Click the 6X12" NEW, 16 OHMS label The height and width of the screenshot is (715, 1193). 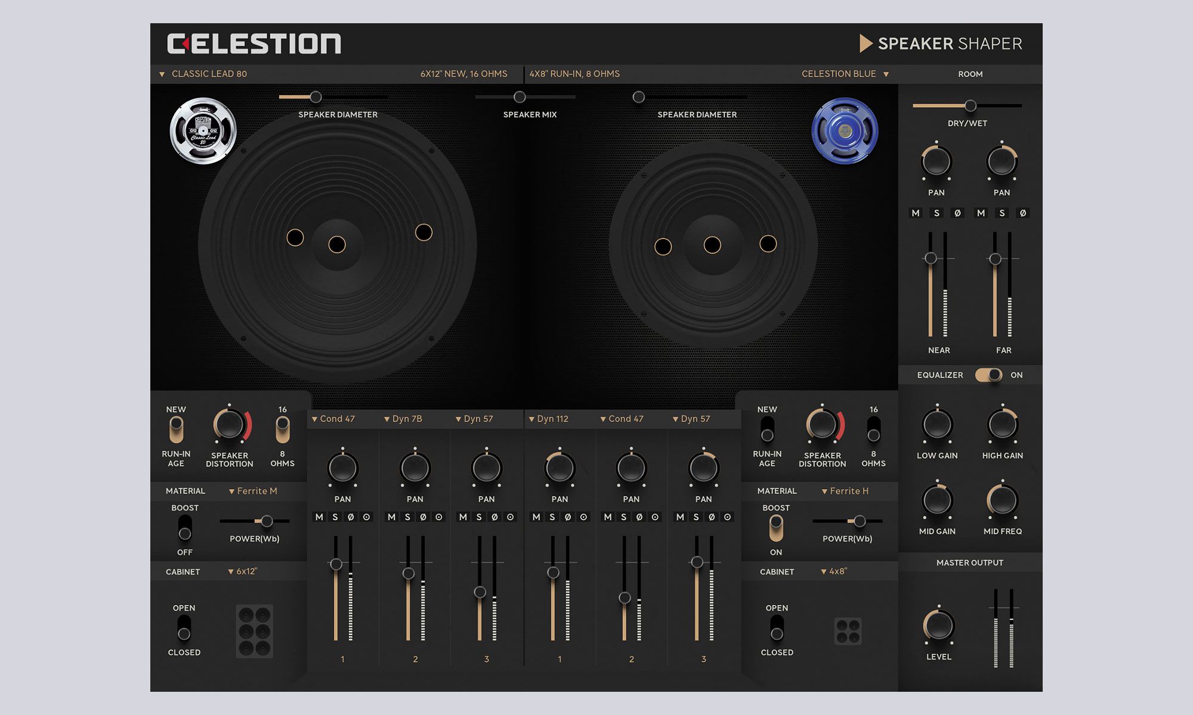(x=463, y=74)
